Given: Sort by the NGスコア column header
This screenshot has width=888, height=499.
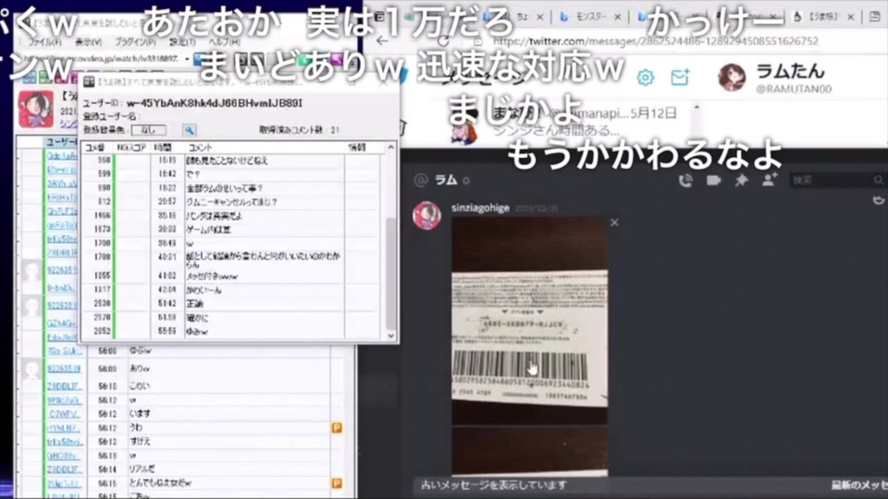Looking at the screenshot, I should [131, 147].
